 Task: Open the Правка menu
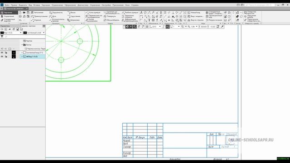(14, 5)
